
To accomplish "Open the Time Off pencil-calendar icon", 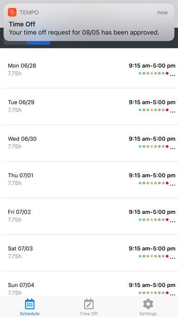I will tap(89, 304).
